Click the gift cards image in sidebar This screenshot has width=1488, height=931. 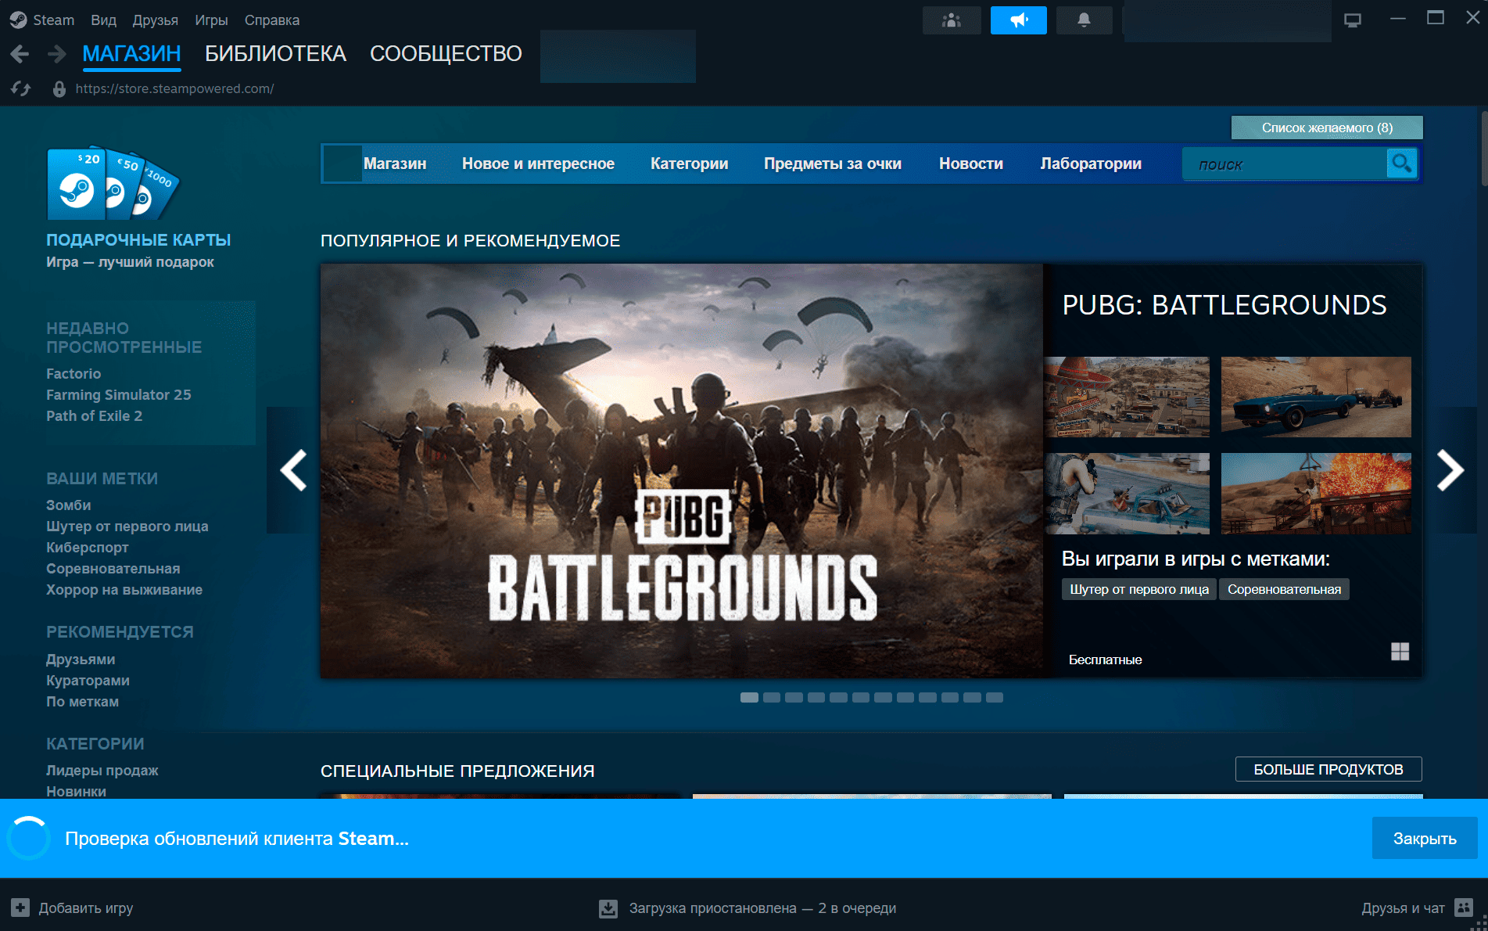click(x=113, y=184)
